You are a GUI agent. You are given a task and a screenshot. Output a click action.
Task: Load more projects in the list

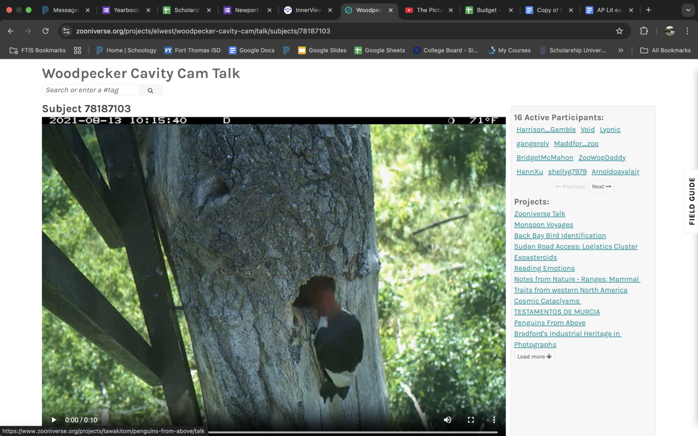(x=534, y=356)
